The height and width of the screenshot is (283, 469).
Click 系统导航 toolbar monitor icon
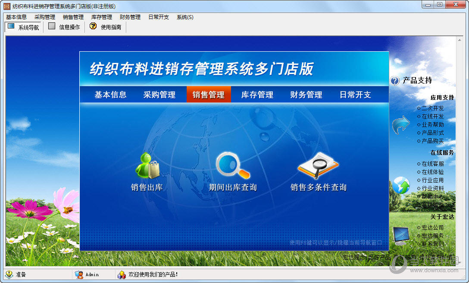tap(11, 26)
